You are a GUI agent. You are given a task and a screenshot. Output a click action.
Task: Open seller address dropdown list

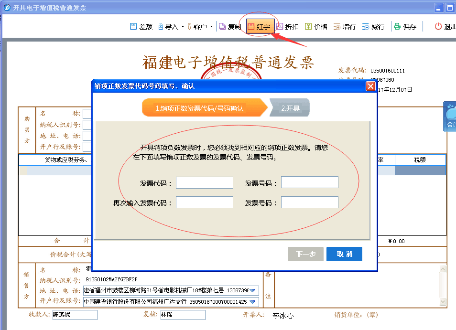click(253, 290)
